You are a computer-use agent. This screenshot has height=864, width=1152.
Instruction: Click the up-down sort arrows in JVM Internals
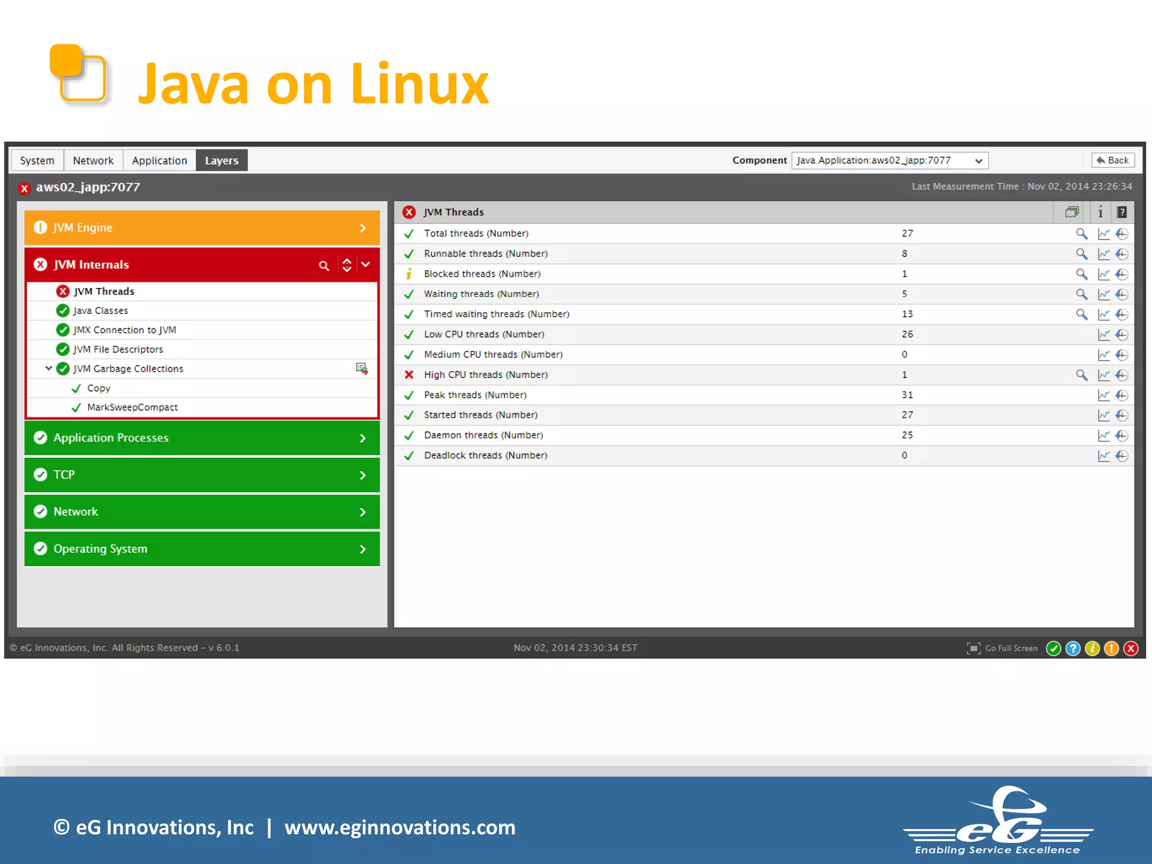coord(347,265)
